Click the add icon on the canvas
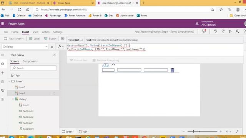Viewport: 246px width, 138px height. coord(106,65)
